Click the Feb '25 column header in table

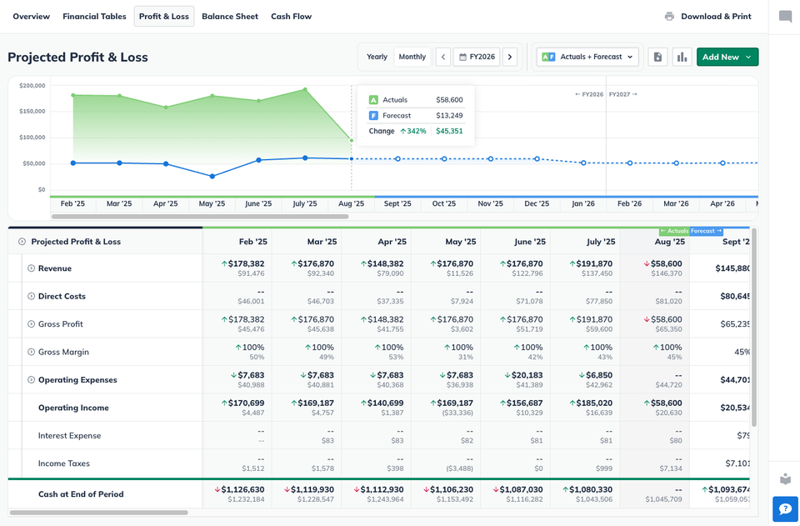coord(253,242)
